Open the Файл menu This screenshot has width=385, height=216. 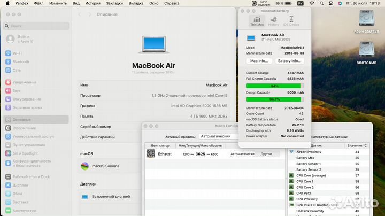38,3
